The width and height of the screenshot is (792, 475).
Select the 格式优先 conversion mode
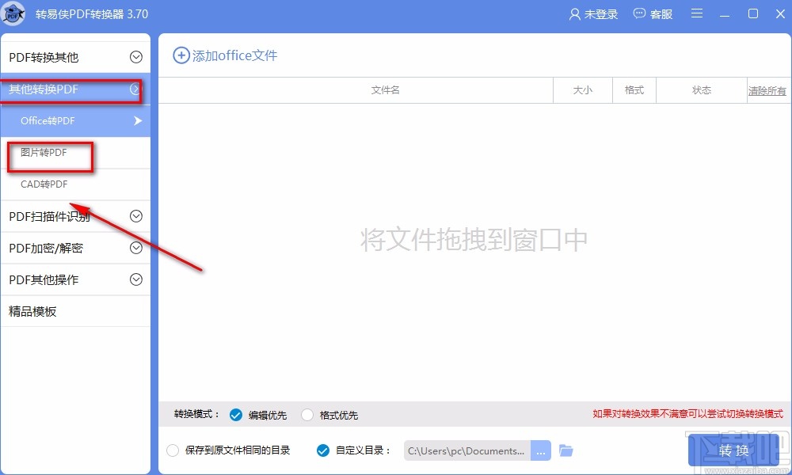[307, 414]
